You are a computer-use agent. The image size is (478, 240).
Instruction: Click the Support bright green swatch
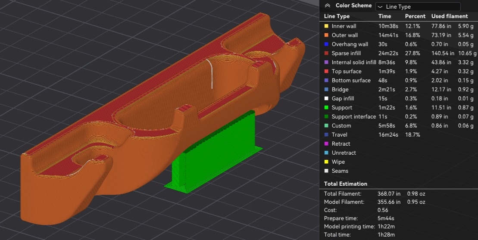tap(326, 108)
